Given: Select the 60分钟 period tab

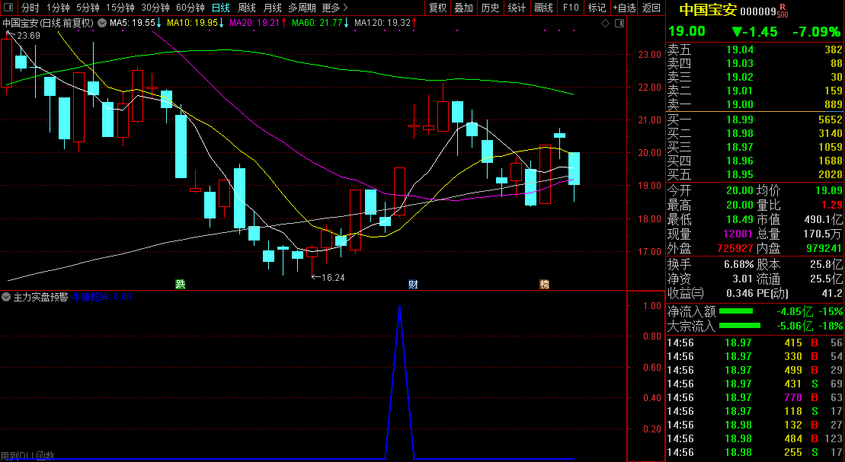Looking at the screenshot, I should click(190, 8).
